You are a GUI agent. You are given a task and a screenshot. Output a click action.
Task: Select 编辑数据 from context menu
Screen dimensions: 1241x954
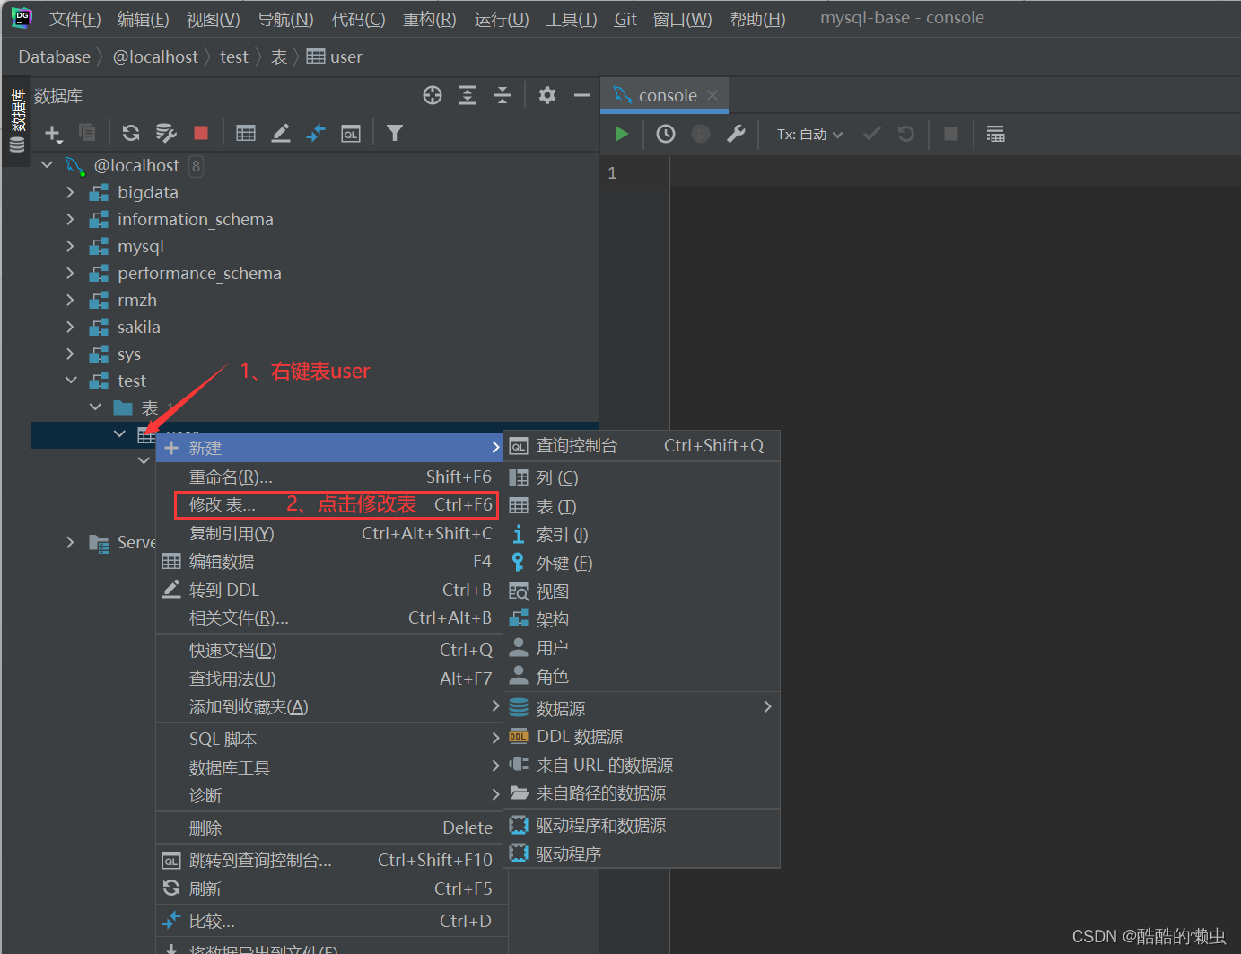tap(329, 561)
